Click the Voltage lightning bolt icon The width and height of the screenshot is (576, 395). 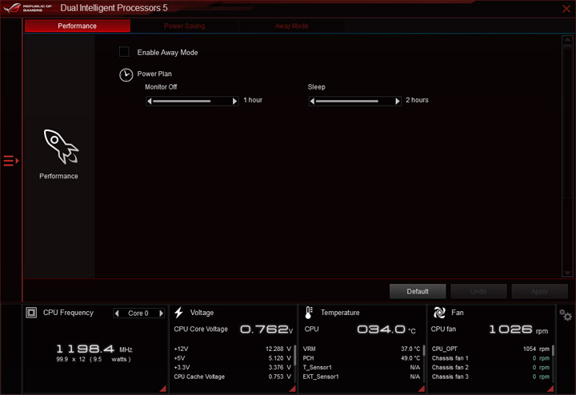point(179,313)
